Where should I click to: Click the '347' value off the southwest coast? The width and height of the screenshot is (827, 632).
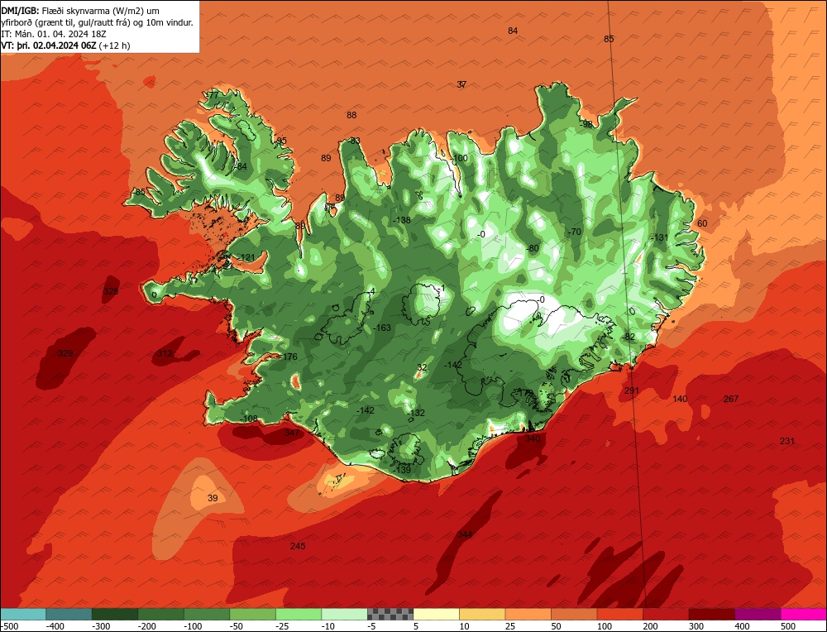tap(292, 433)
